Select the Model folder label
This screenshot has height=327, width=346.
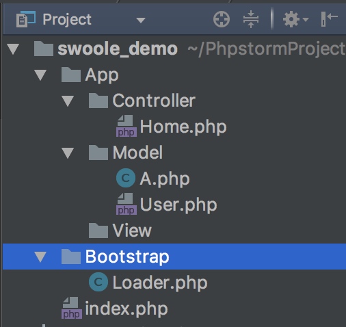click(x=137, y=153)
